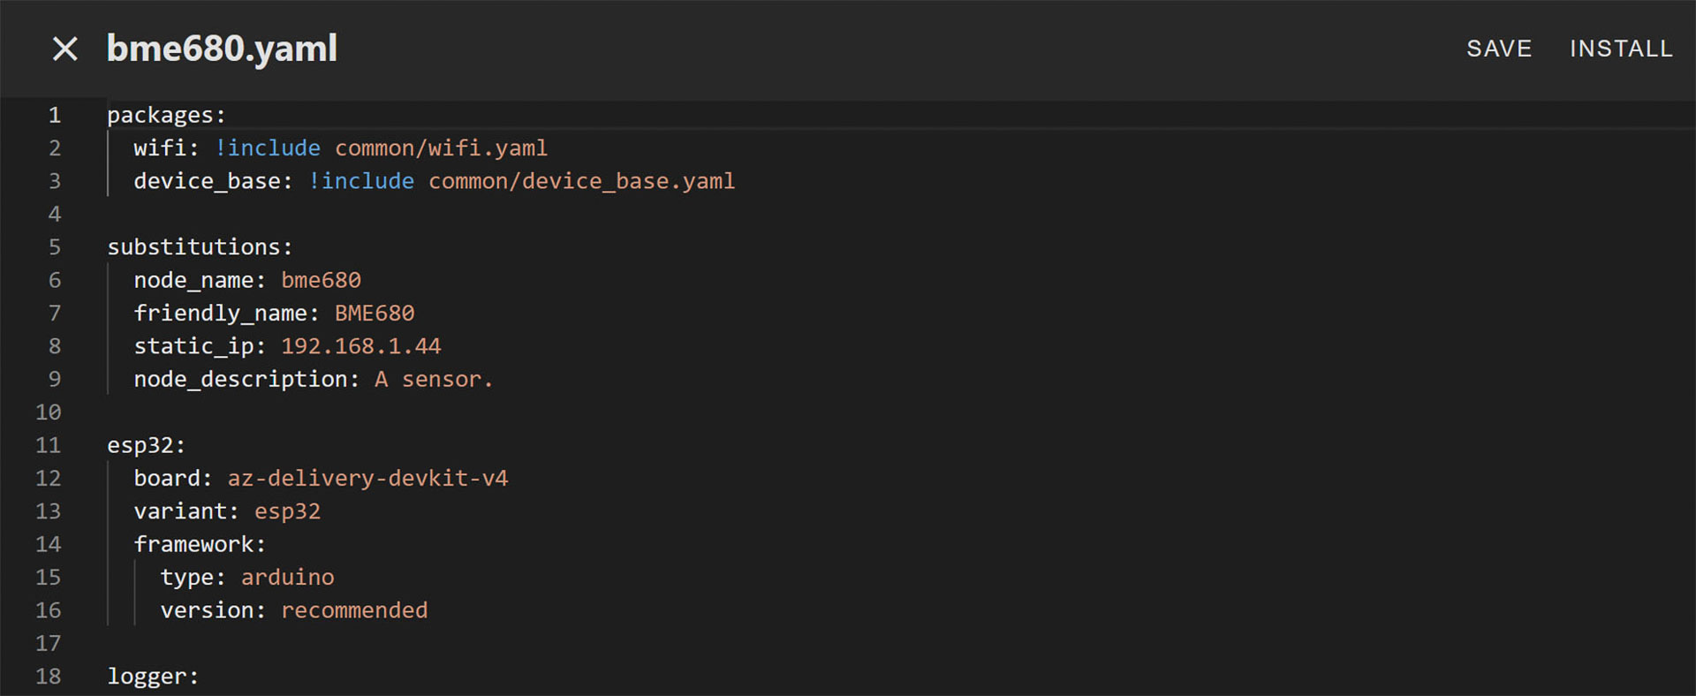
Task: Click the bme680.yaml file title
Action: coord(222,49)
